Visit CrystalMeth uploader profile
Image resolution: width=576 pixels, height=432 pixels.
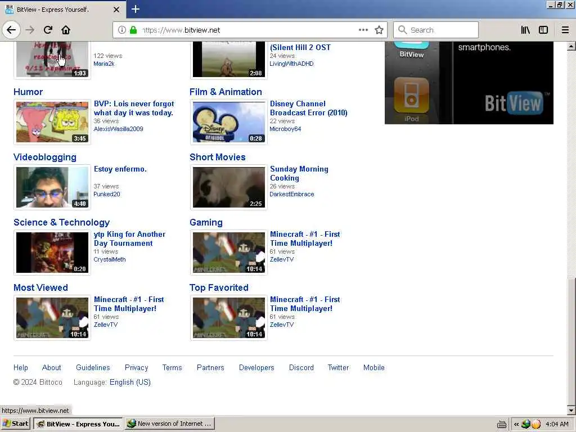pos(110,259)
